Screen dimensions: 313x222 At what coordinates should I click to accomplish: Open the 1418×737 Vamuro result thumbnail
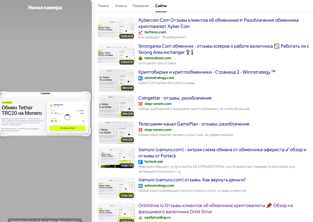[x=116, y=158]
